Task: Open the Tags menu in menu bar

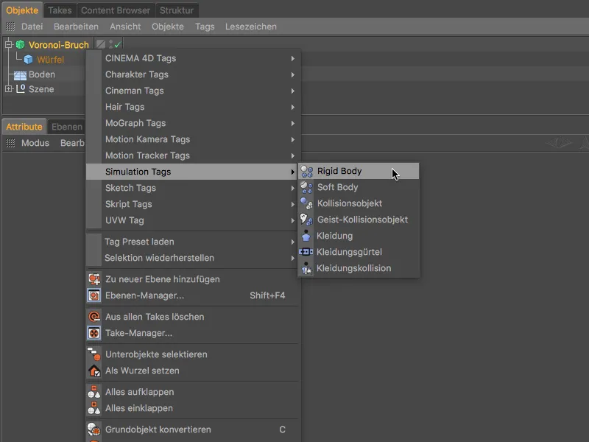Action: click(x=205, y=27)
